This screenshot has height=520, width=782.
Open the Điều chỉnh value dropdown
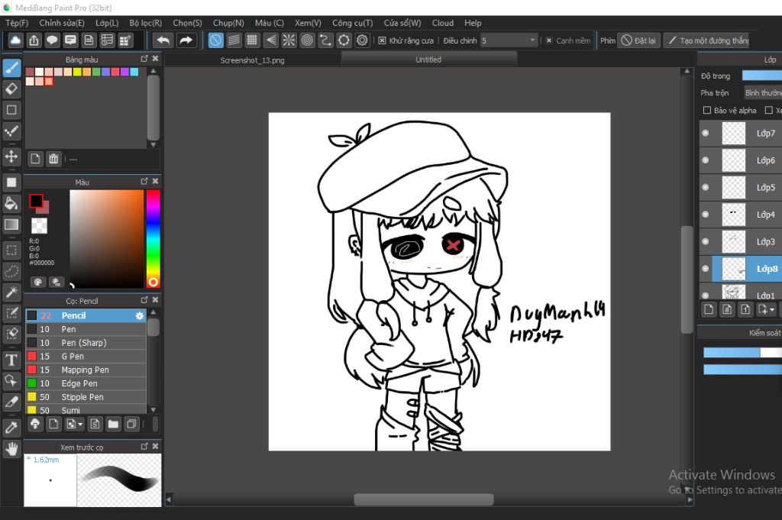[x=509, y=40]
